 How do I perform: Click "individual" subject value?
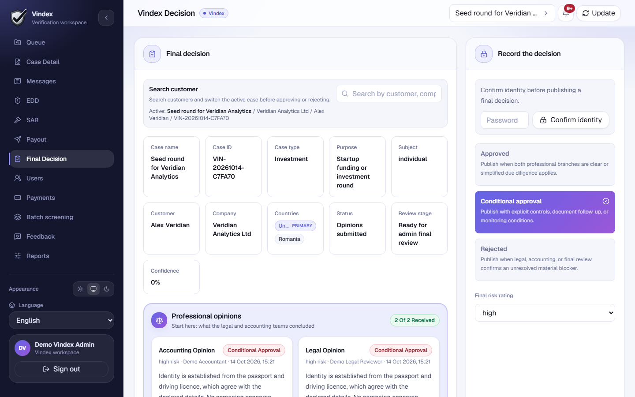[413, 159]
